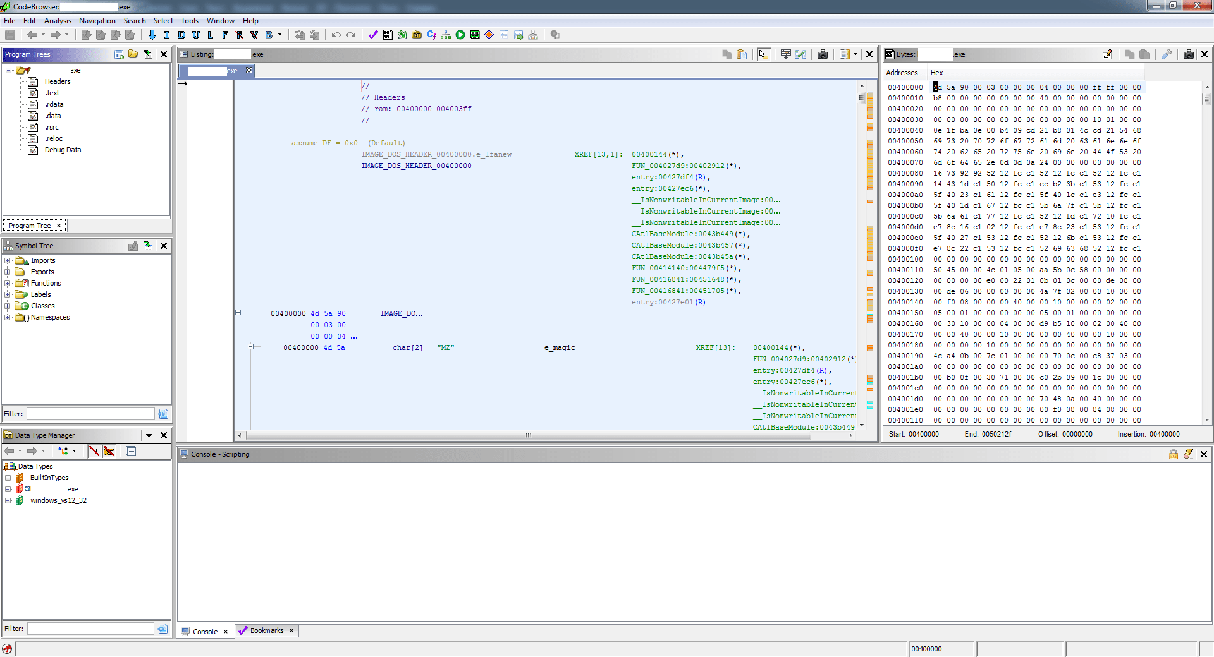The image size is (1214, 657).
Task: Open the Data Type Manager toolbar icon
Action: click(417, 35)
